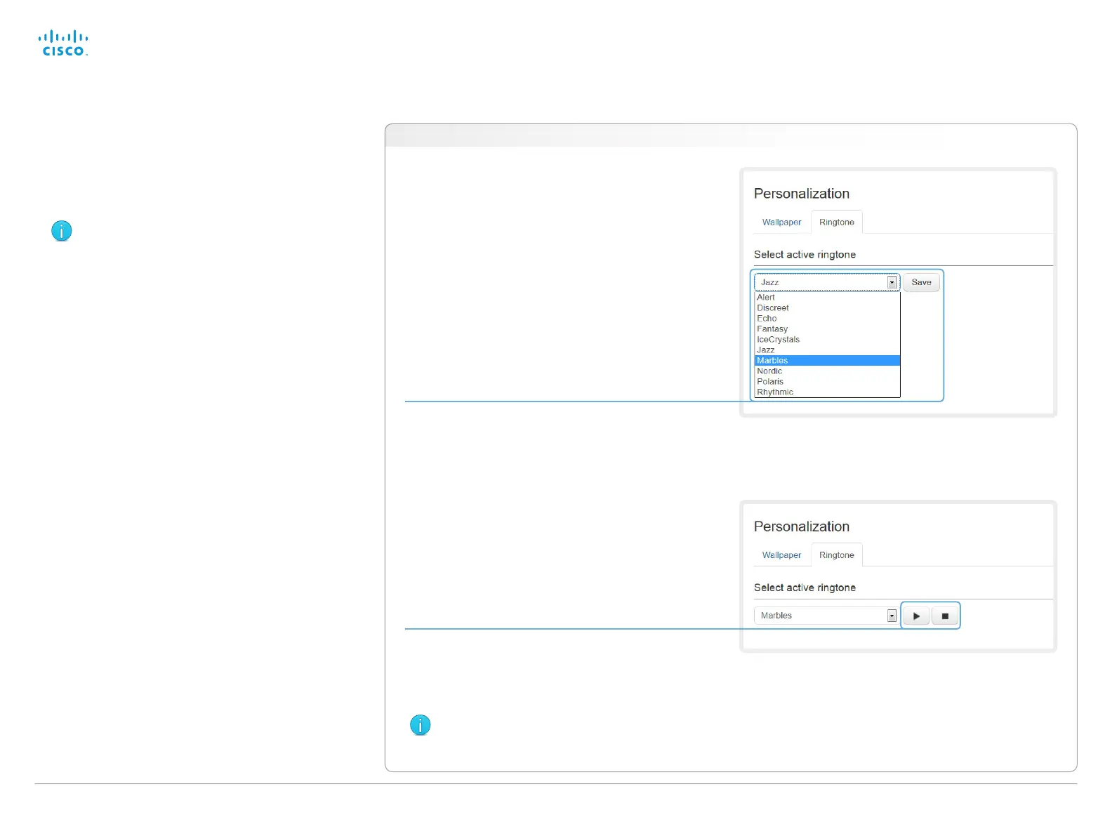1112x836 pixels.
Task: Open the Marbles ringtone dropdown arrow
Action: click(x=892, y=616)
